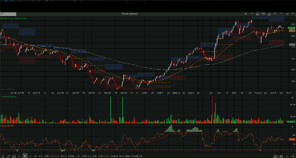Switch to the ΕΛΛΑΚΤΩΡ symbol tab

click(x=137, y=156)
